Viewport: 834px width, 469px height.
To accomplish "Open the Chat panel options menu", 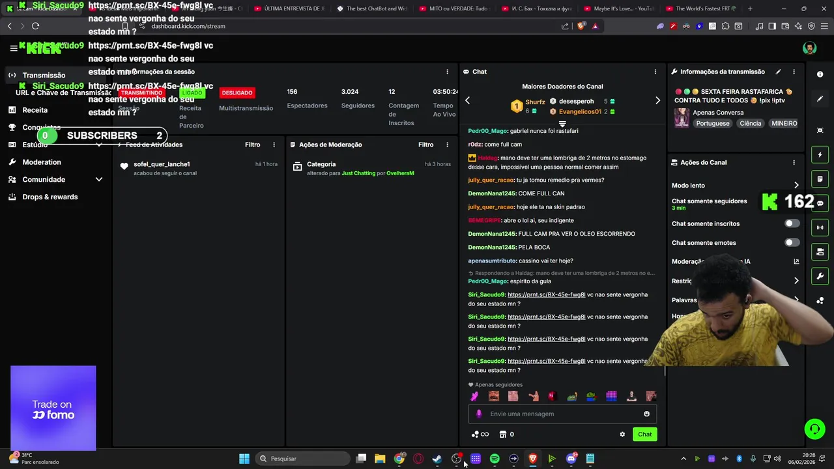I will click(x=655, y=72).
